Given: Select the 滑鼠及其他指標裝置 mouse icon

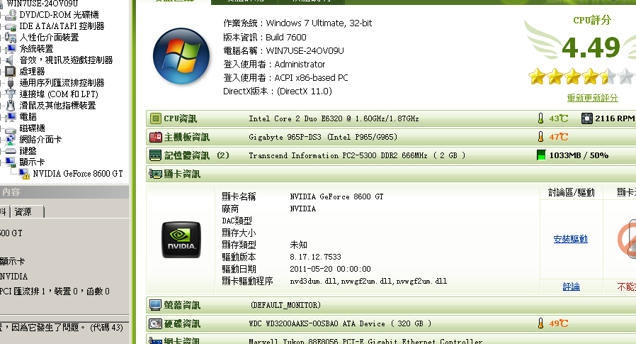Looking at the screenshot, I should point(11,106).
